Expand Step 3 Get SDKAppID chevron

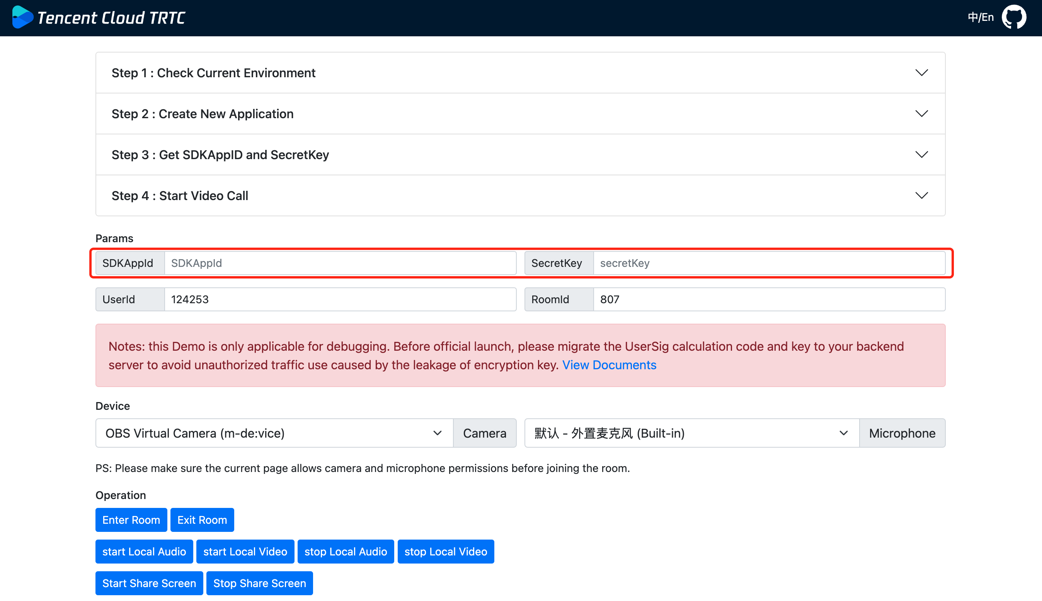[x=921, y=154]
